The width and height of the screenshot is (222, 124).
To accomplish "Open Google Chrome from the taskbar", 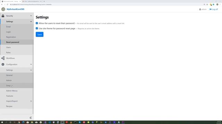I will pos(19,122).
